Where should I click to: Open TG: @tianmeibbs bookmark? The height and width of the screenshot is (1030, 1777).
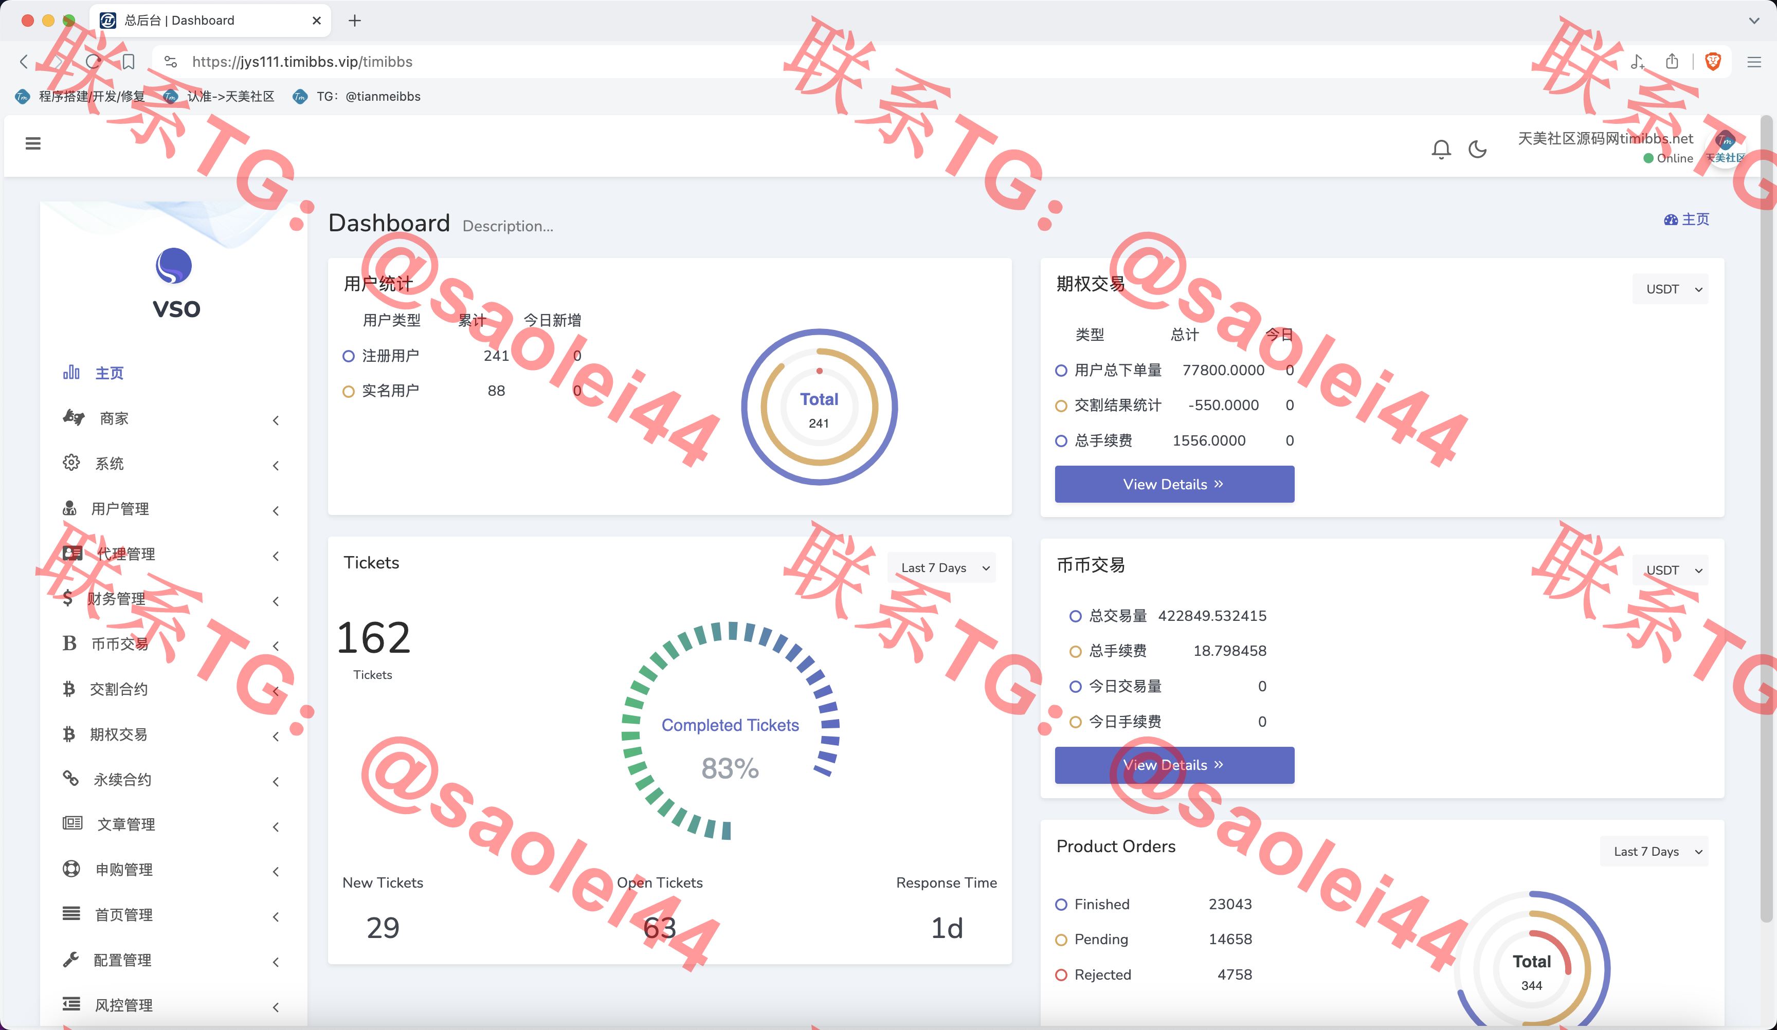coord(356,96)
